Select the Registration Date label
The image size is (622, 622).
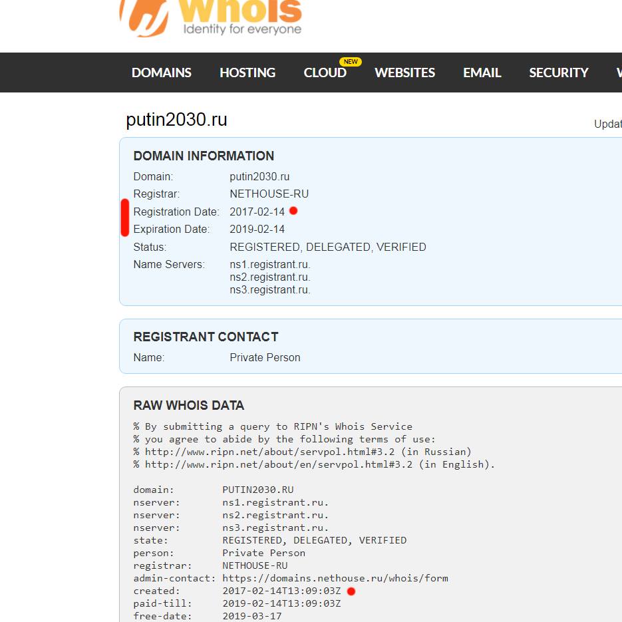tap(176, 212)
